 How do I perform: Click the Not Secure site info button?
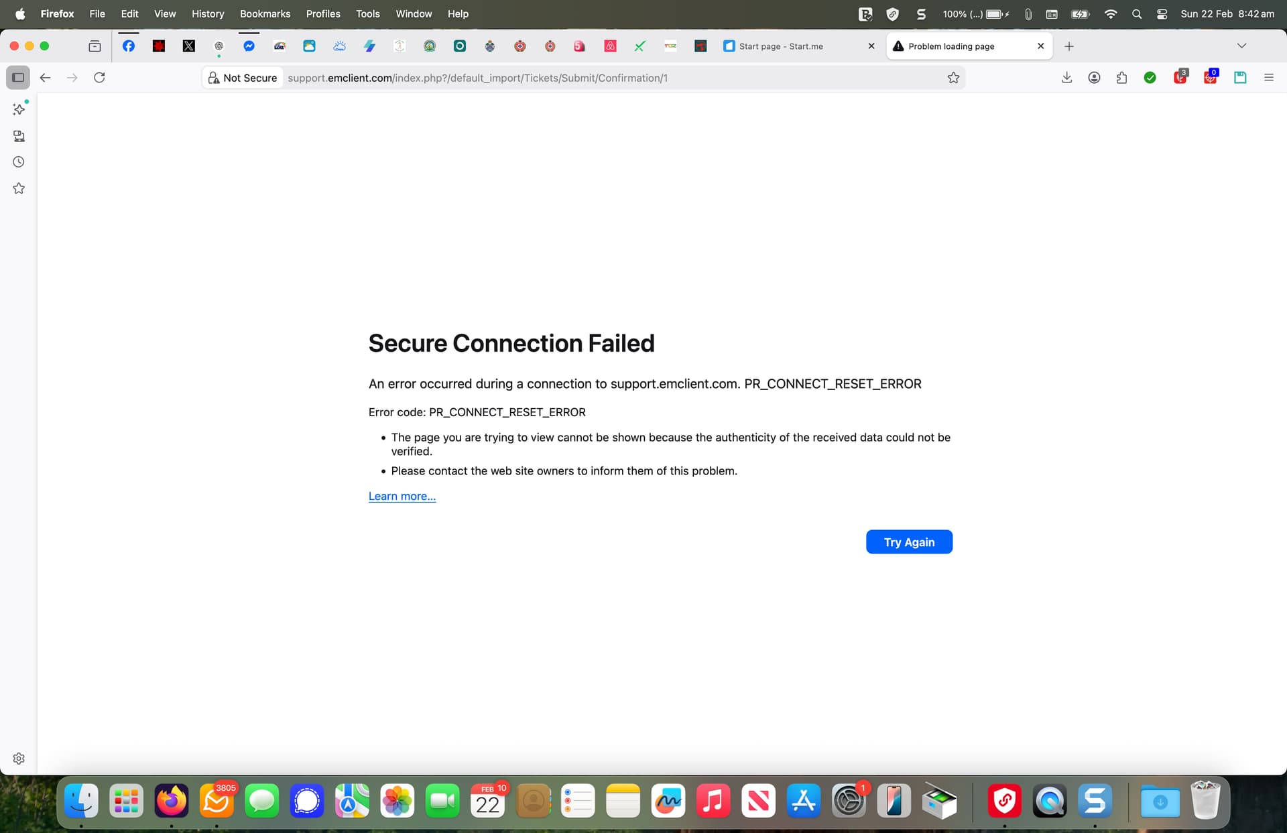(x=243, y=78)
